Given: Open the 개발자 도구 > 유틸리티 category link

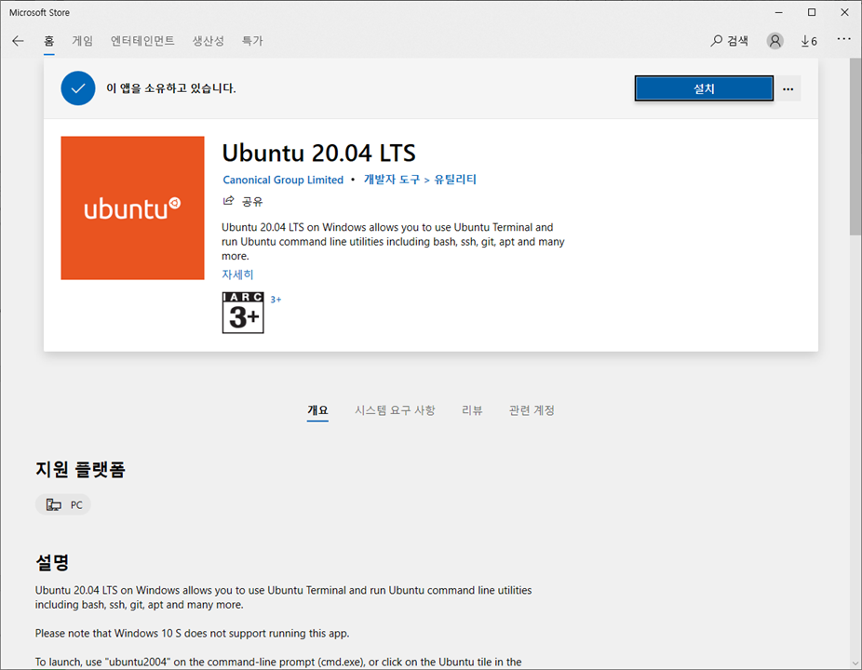Looking at the screenshot, I should [420, 180].
